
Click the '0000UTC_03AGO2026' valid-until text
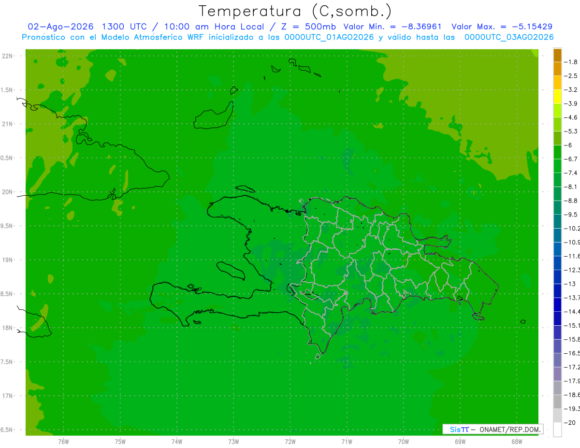coord(509,37)
